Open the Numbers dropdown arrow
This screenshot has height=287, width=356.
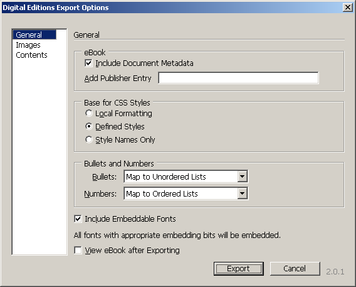click(243, 193)
